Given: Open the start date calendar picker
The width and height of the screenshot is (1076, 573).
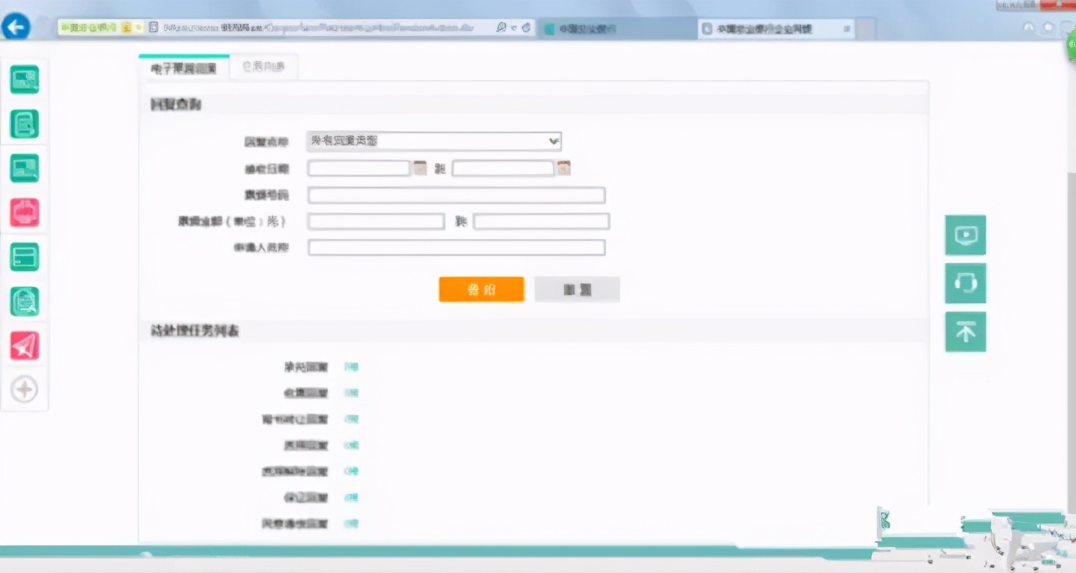Looking at the screenshot, I should click(419, 168).
